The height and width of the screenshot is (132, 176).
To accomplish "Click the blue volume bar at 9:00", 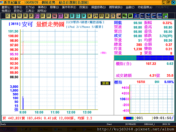I will click(23, 103).
